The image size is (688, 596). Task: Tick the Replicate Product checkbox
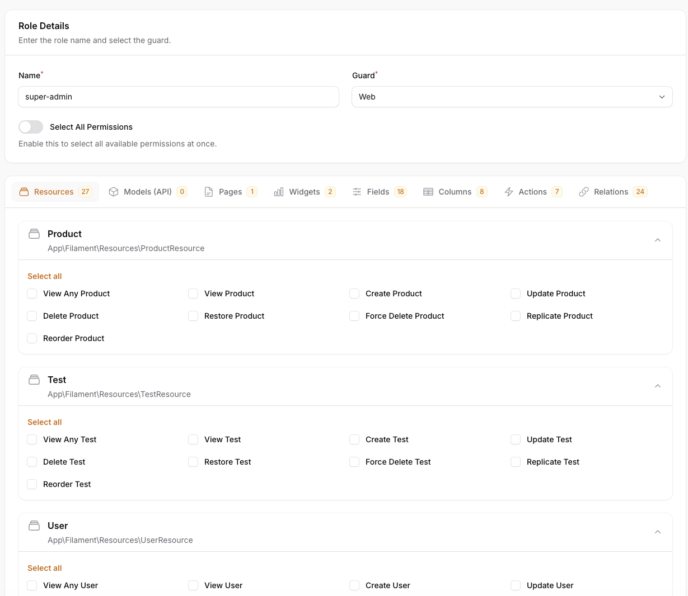click(x=516, y=316)
